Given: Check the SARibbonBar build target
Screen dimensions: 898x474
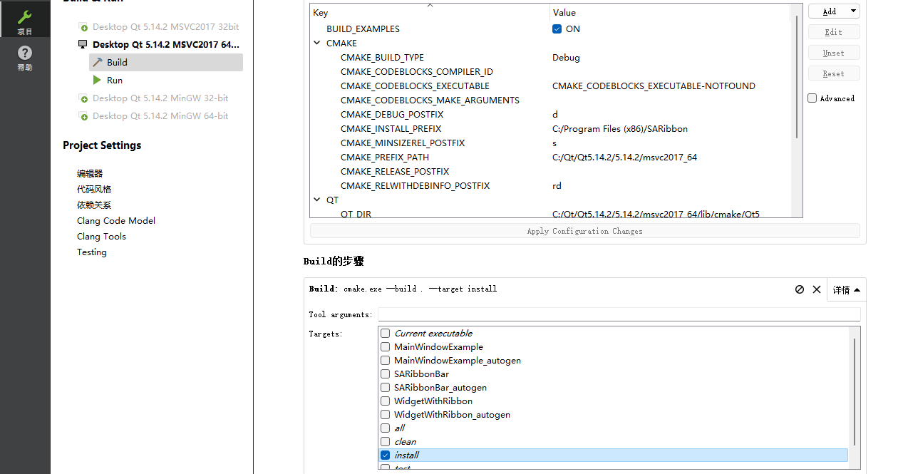Looking at the screenshot, I should click(x=386, y=373).
